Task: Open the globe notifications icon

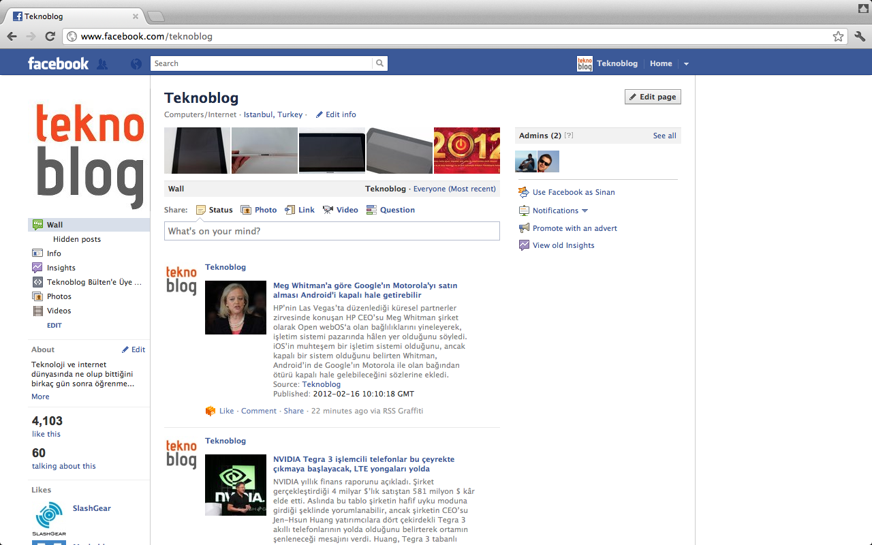Action: point(136,63)
